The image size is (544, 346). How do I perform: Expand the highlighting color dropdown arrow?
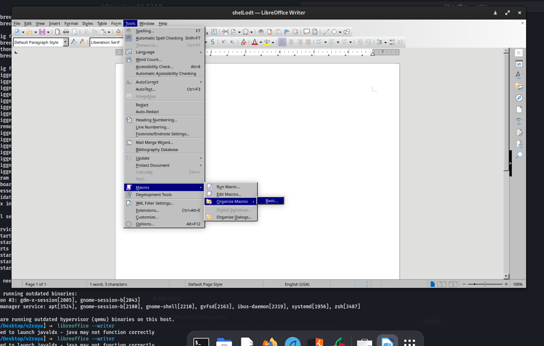(273, 42)
